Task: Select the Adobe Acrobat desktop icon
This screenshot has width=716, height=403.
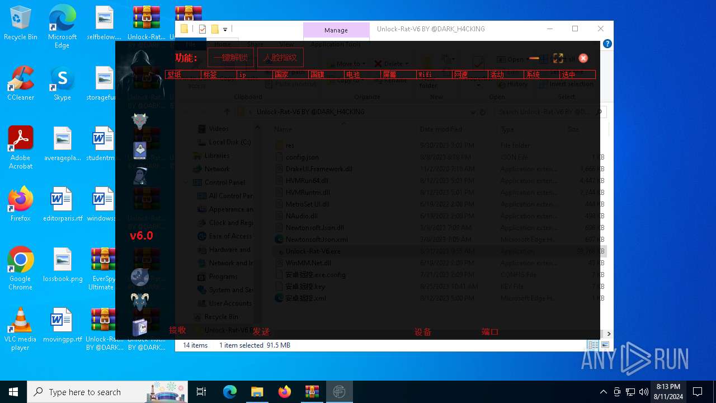Action: click(21, 148)
